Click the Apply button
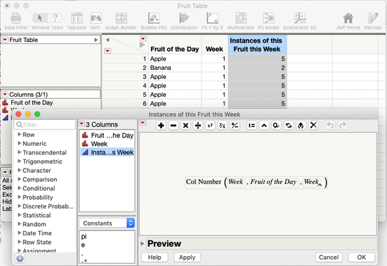 (187, 257)
